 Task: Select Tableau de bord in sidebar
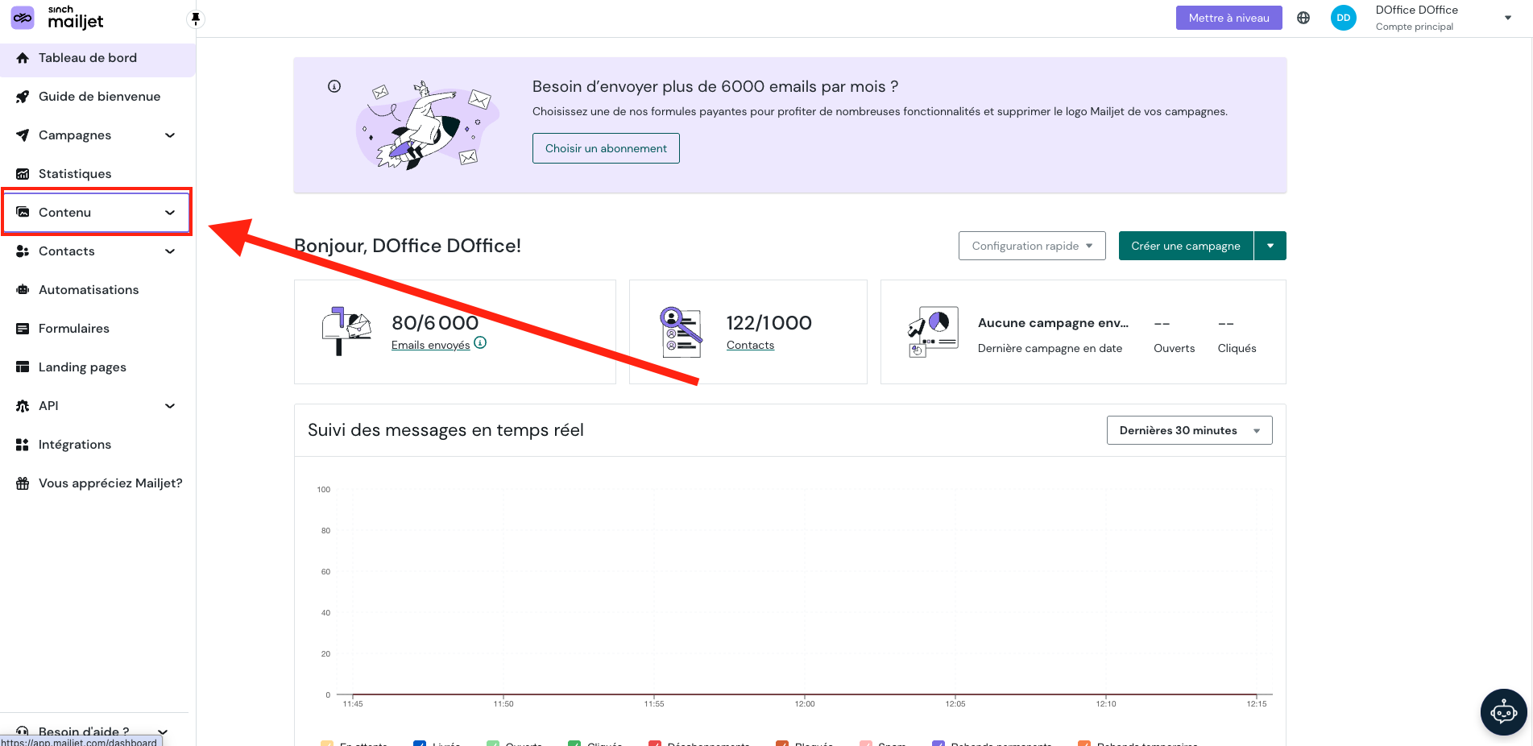(x=87, y=57)
